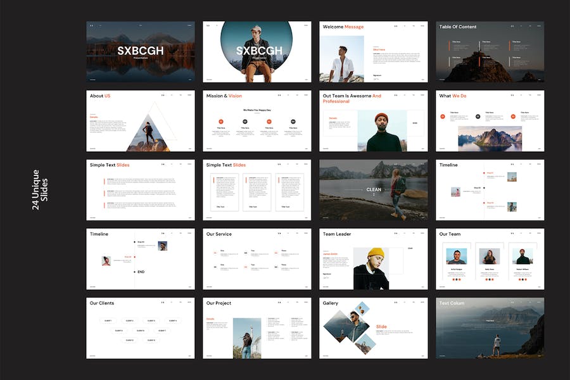Screen dimensions: 570x380
Task: Click the 'We Make You Happy Day' heading
Action: point(257,110)
